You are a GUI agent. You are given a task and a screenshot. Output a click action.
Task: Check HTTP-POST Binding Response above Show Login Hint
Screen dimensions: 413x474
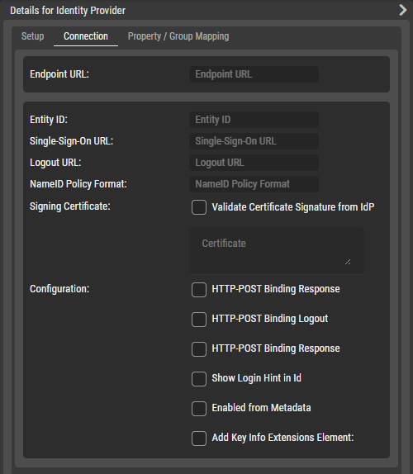199,349
